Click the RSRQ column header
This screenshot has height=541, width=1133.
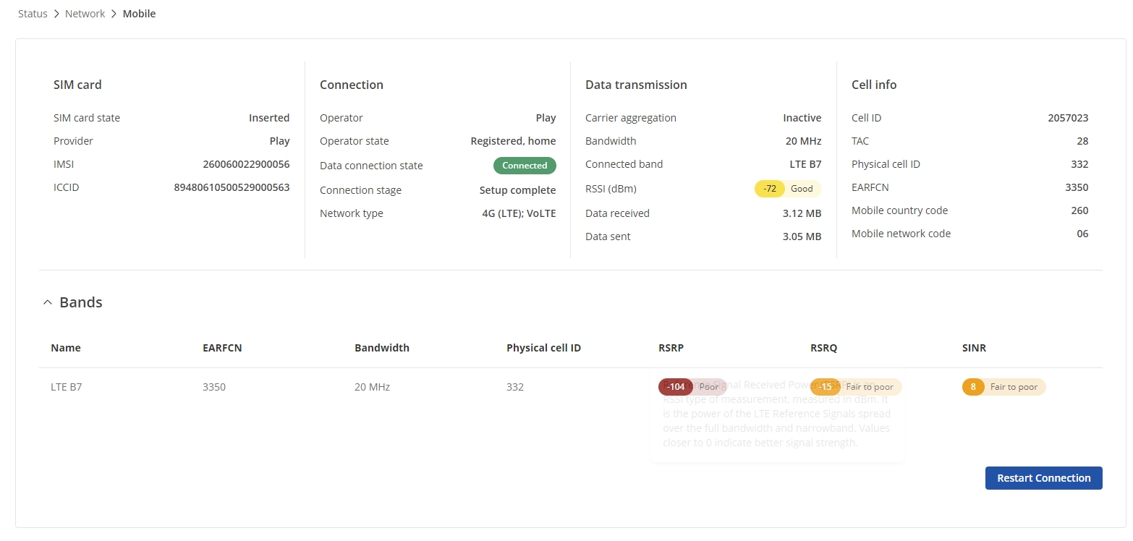tap(823, 348)
